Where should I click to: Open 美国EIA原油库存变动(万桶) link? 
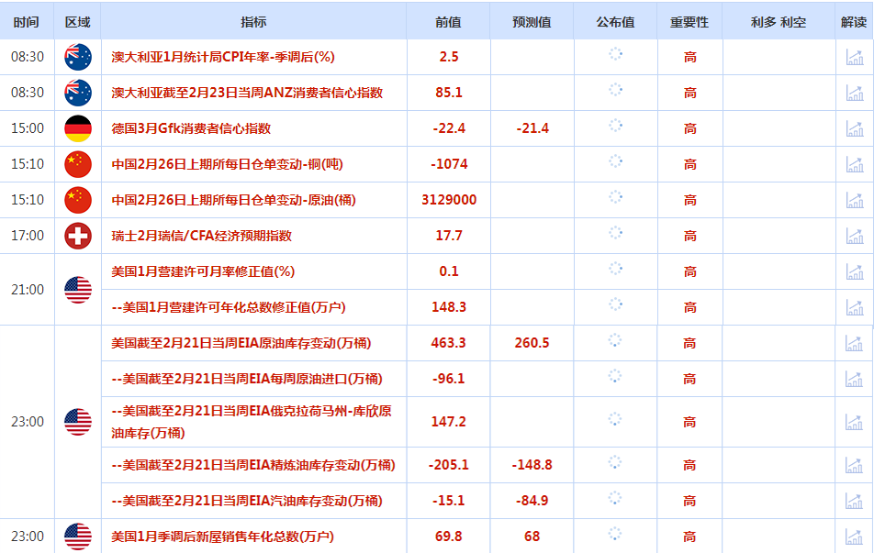click(x=241, y=343)
